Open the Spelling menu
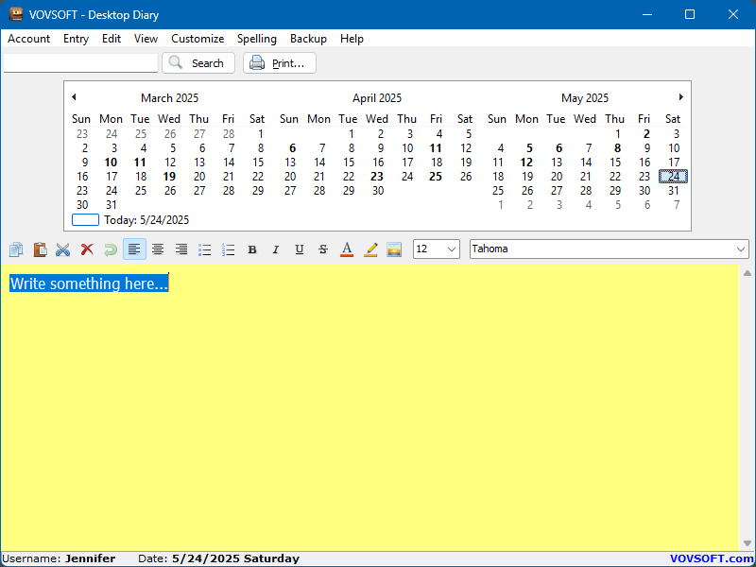 (x=257, y=39)
